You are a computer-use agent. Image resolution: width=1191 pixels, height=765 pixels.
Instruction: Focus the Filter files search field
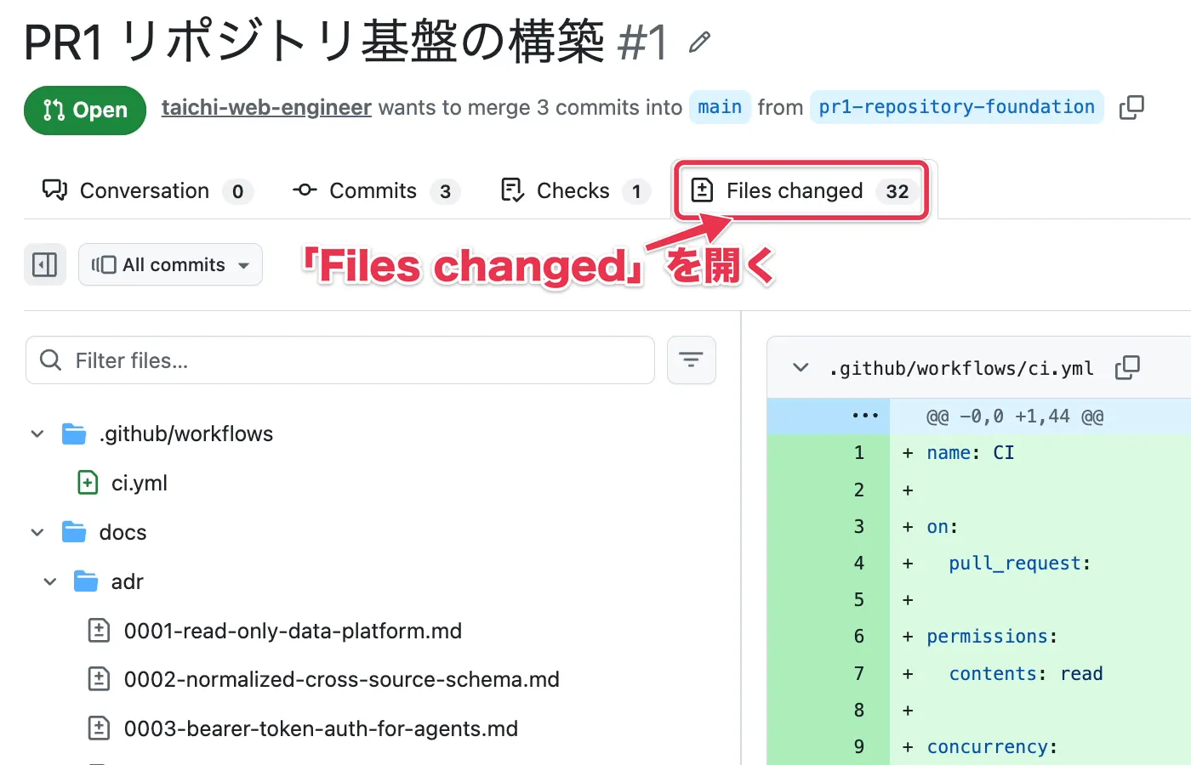340,360
